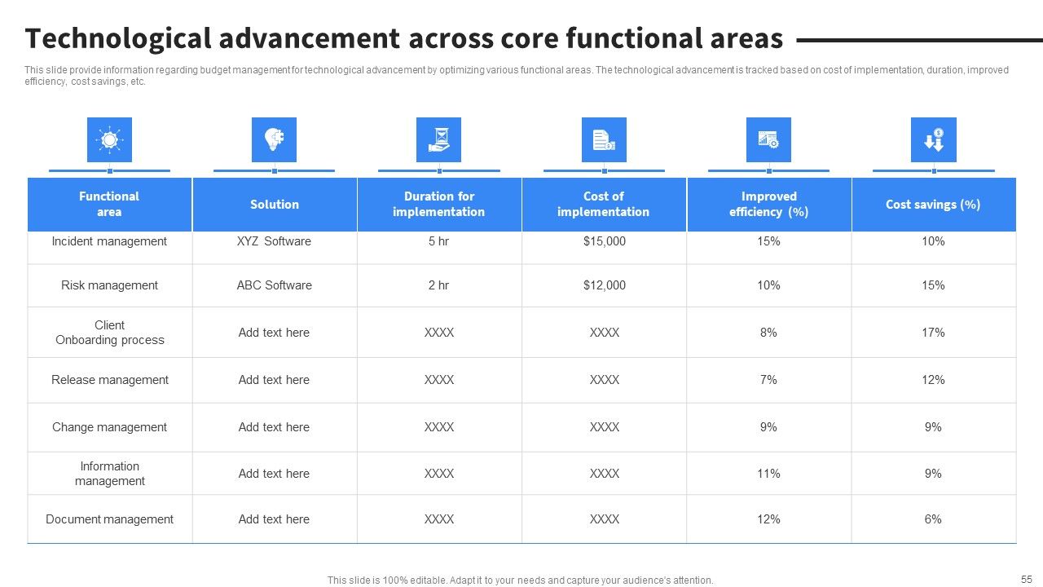This screenshot has height=587, width=1043.
Task: Click the Client Onboarding process cell
Action: pos(110,333)
